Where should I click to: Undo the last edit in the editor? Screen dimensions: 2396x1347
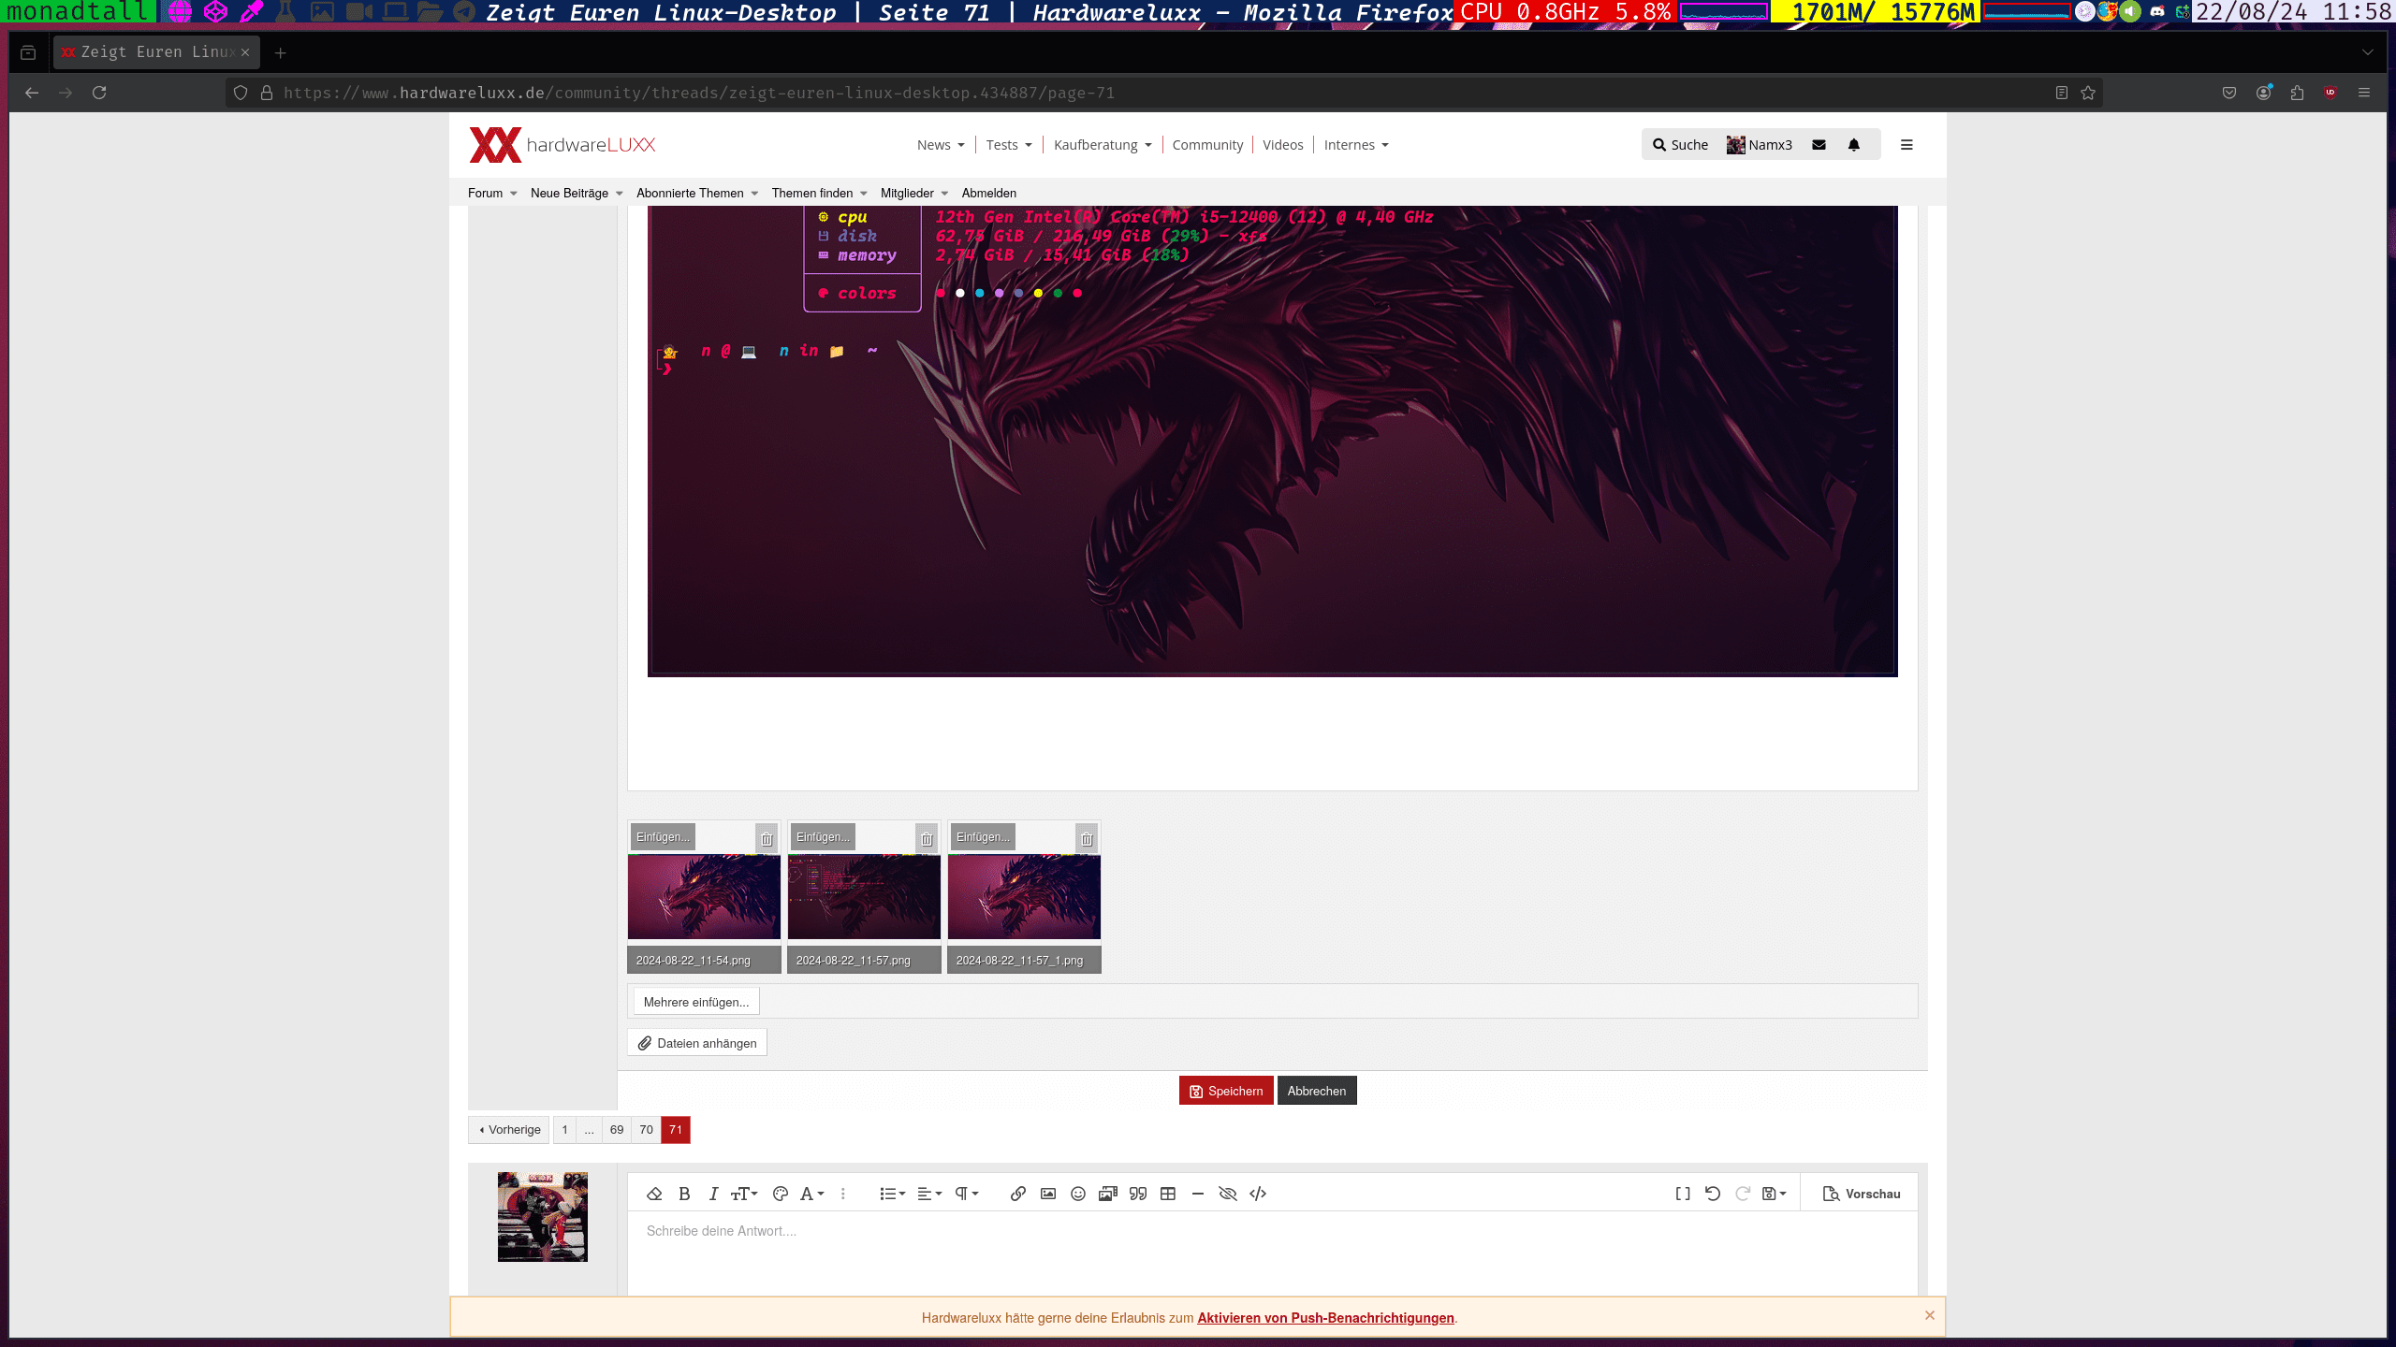point(1713,1194)
